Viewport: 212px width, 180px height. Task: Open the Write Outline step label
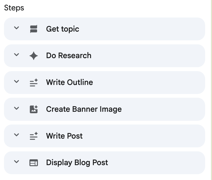coord(69,83)
